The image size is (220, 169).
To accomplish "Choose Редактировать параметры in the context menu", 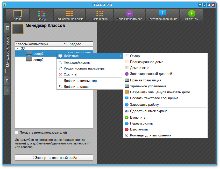I will [x=90, y=68].
